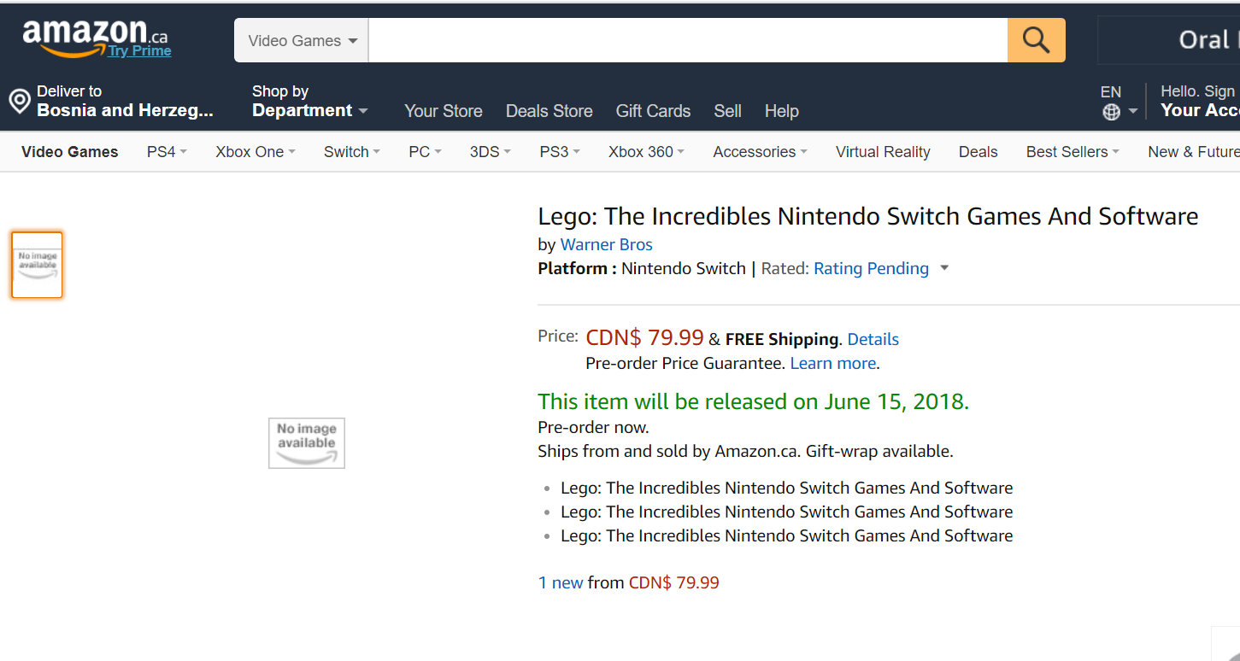
Task: Expand the Rating Pending dropdown arrow
Action: click(944, 268)
